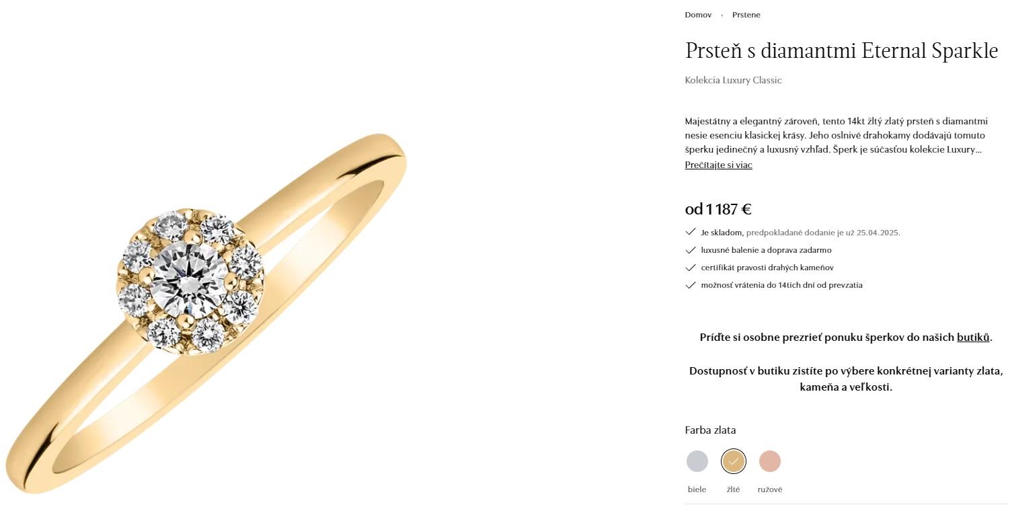
Task: Select the ružové gold color option
Action: tap(769, 461)
